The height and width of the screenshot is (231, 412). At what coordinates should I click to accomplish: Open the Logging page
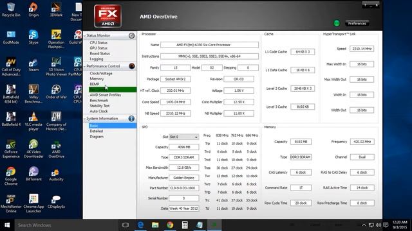97,59
